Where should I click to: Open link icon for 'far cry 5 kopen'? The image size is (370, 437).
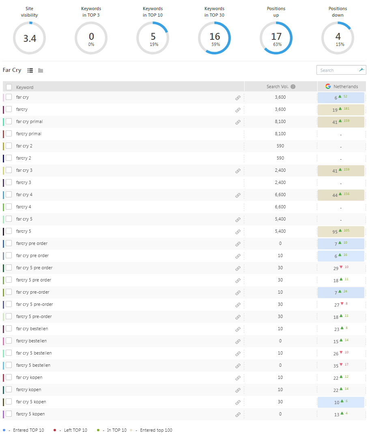(238, 402)
